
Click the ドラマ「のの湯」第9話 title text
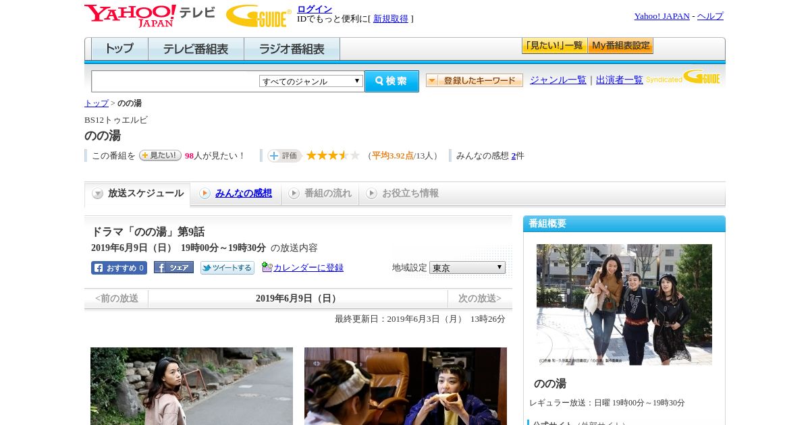[x=148, y=231]
